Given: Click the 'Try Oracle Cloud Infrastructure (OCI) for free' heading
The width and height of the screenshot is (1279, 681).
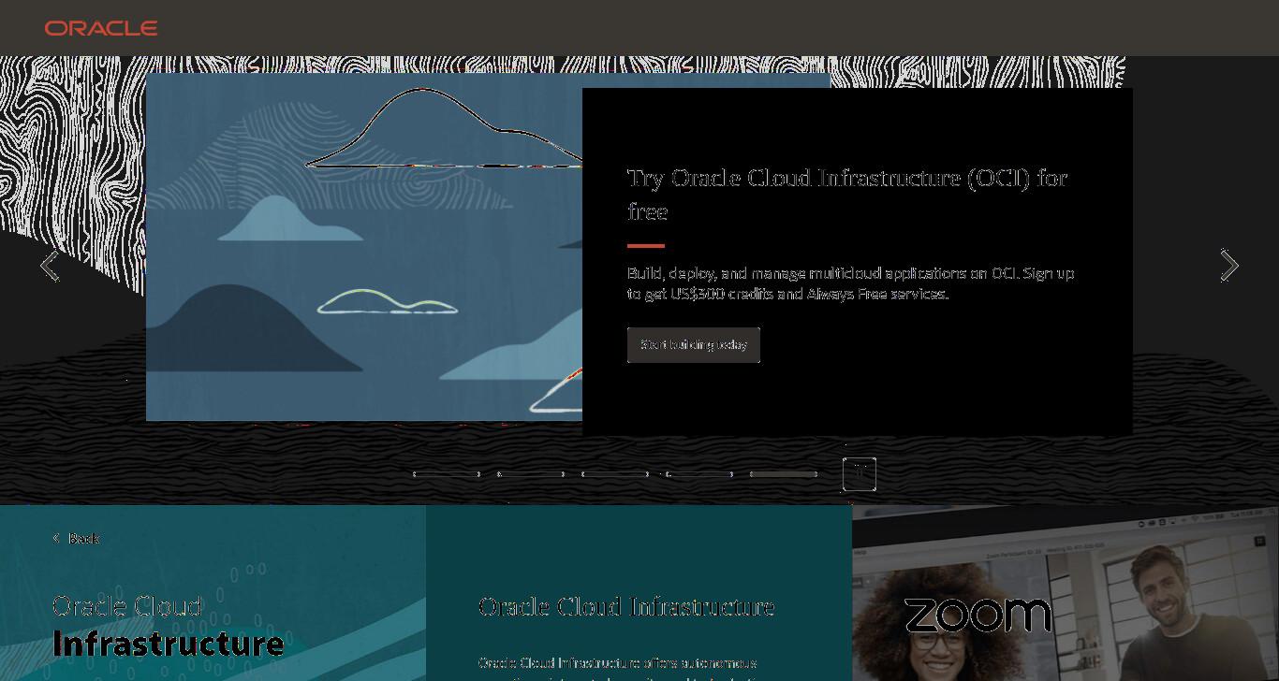Looking at the screenshot, I should (x=847, y=195).
